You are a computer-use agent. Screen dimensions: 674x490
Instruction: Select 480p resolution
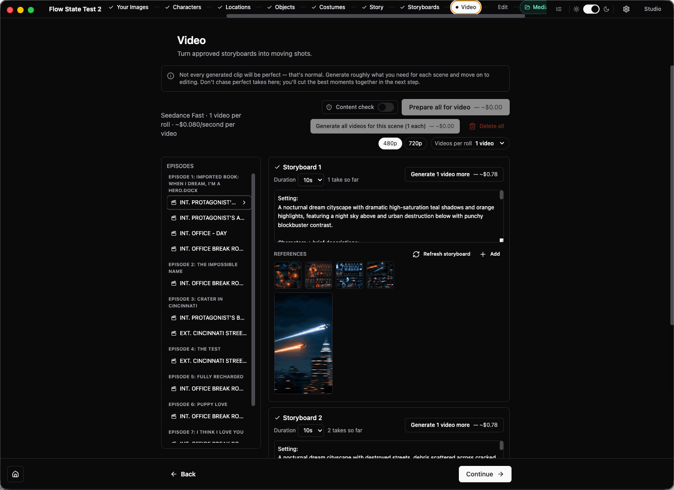coord(390,144)
